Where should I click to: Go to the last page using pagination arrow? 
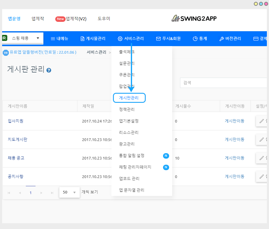[x=52, y=193]
